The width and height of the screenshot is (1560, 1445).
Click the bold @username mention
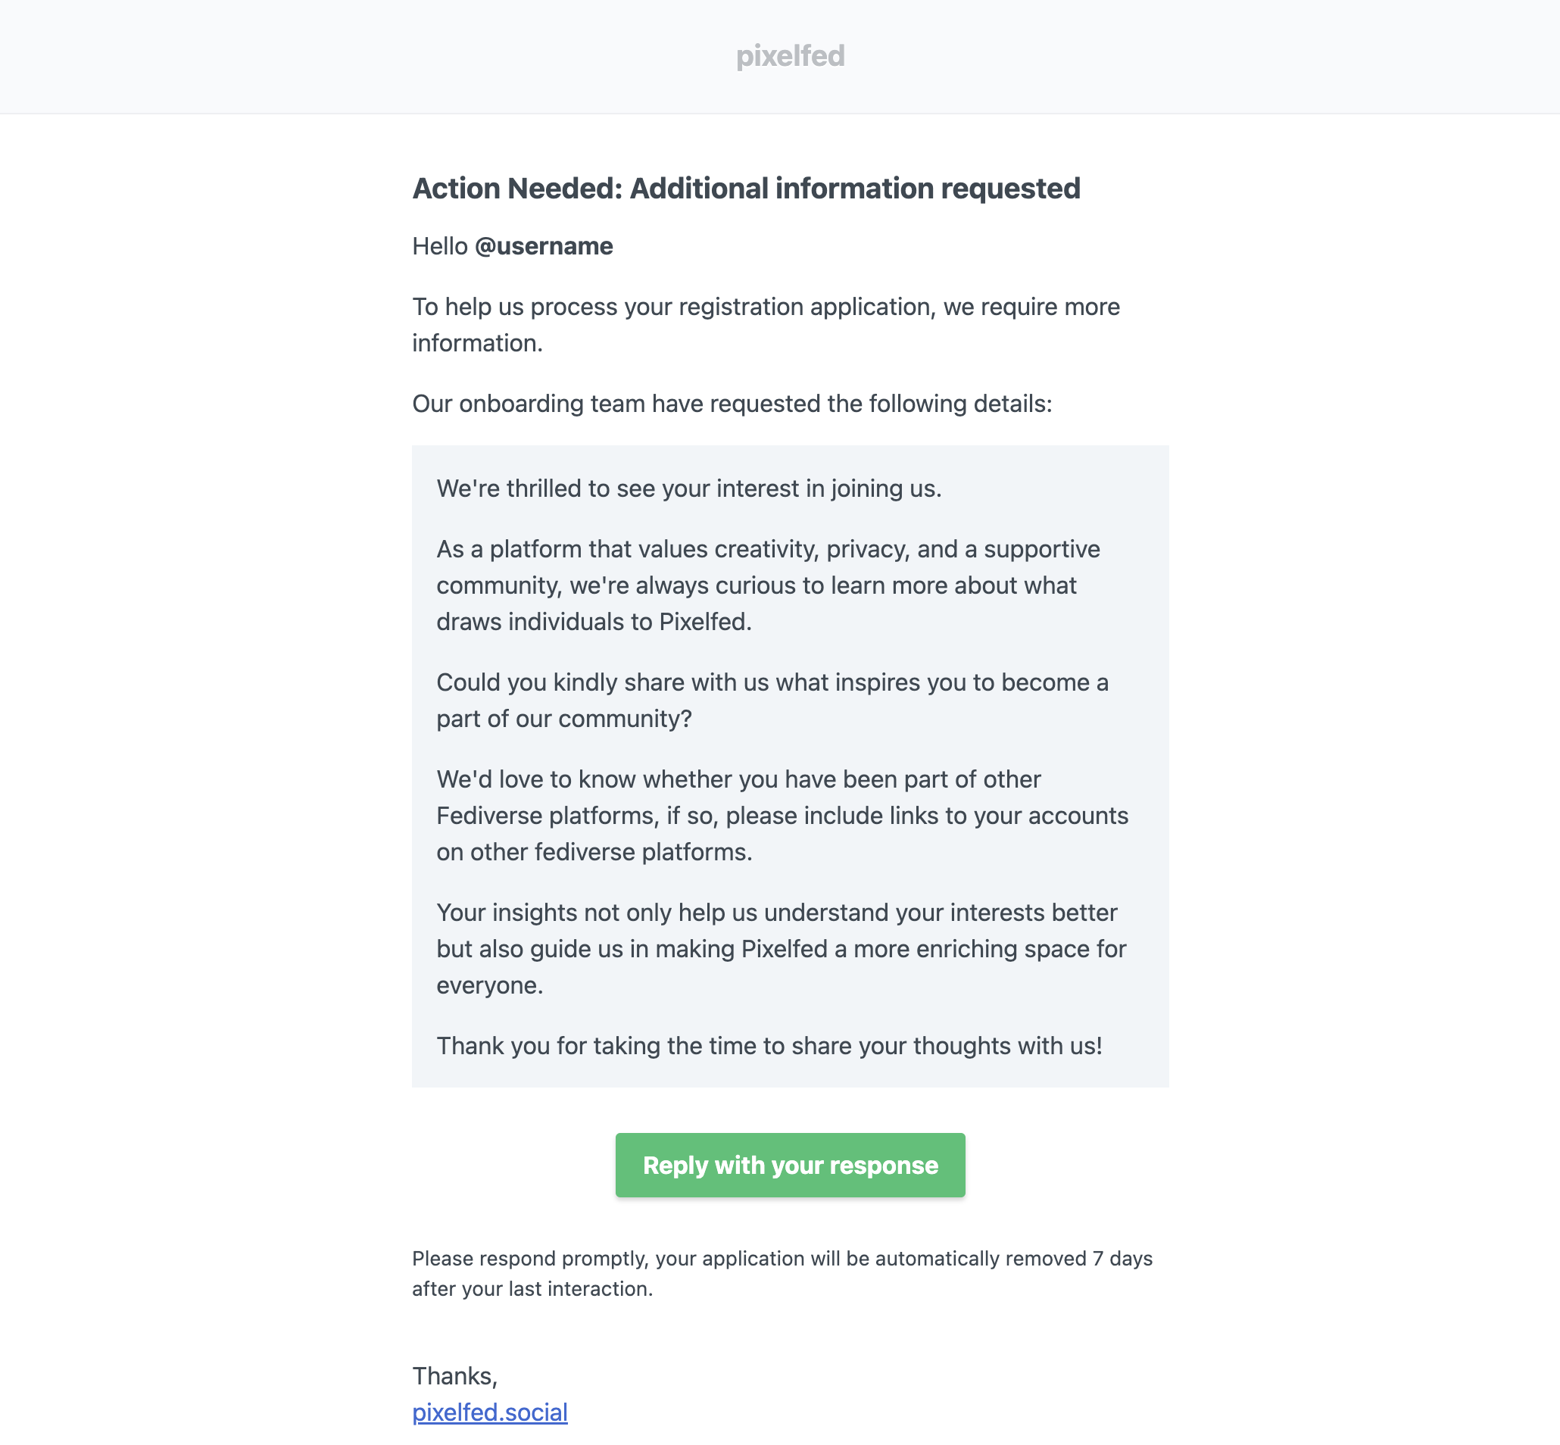[x=544, y=246]
